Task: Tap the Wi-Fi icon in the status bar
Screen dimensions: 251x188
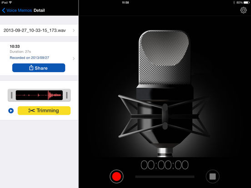Action: coord(10,2)
